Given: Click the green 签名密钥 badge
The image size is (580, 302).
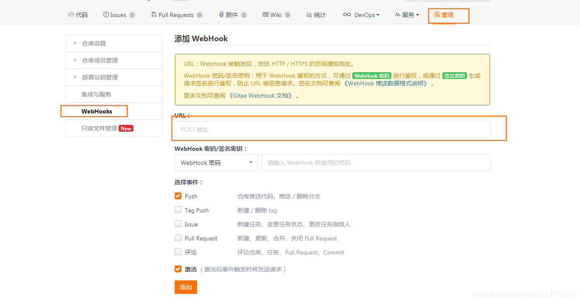Looking at the screenshot, I should point(455,76).
